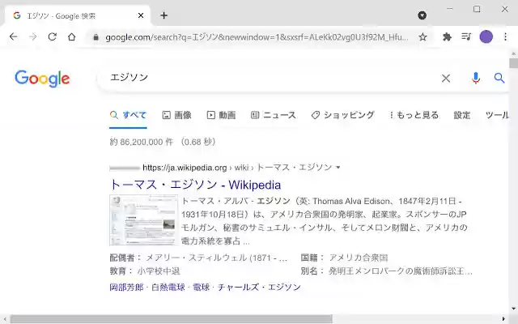This screenshot has width=518, height=324.
Task: Open the トーマス・エジソン - Wikipedia result
Action: click(195, 185)
